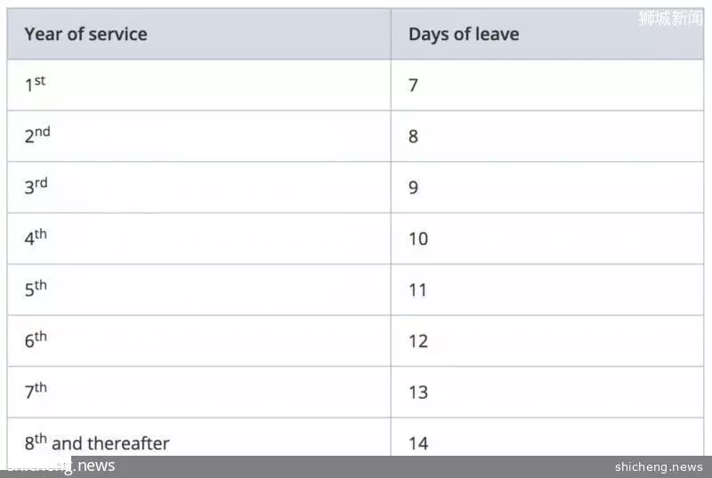Image resolution: width=712 pixels, height=478 pixels.
Task: Click the 'Days of leave' column header
Action: click(x=547, y=34)
